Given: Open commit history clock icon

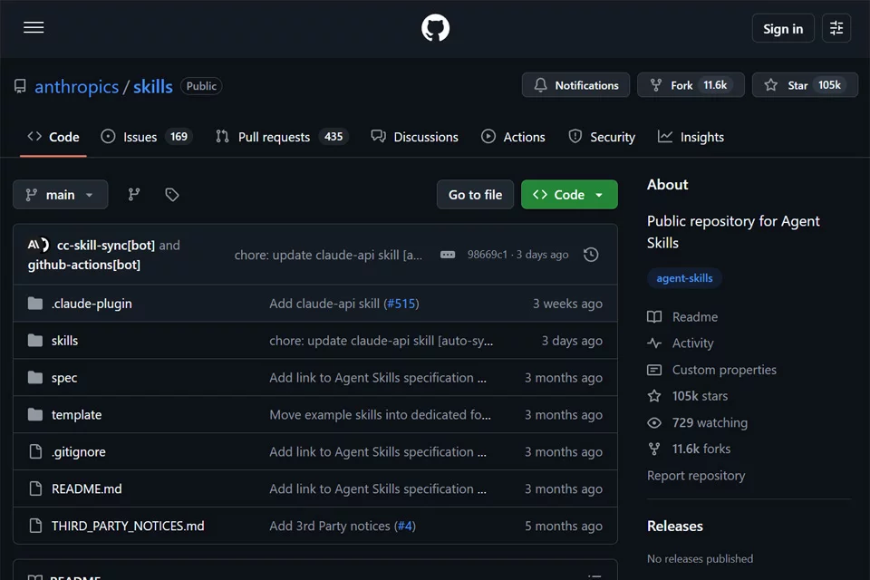Looking at the screenshot, I should click(x=591, y=254).
